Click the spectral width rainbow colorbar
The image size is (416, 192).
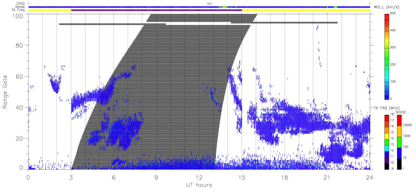pos(387,56)
